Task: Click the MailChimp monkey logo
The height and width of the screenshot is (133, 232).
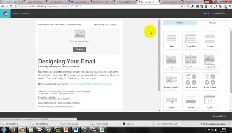Action: (x=6, y=13)
